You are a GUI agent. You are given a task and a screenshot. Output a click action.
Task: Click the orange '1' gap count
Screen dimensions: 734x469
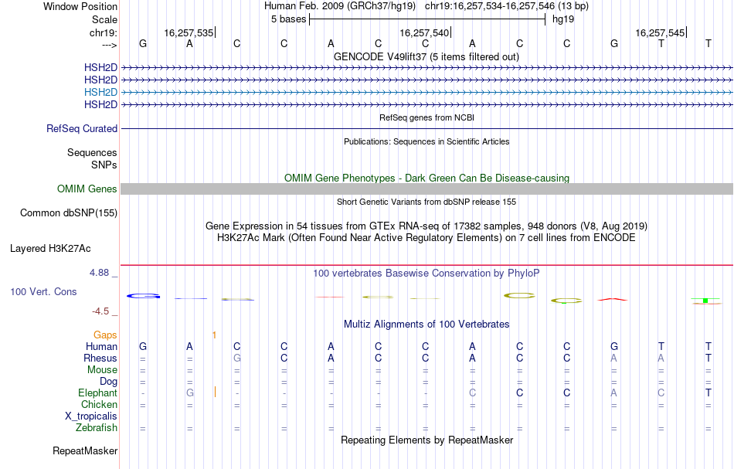(214, 335)
